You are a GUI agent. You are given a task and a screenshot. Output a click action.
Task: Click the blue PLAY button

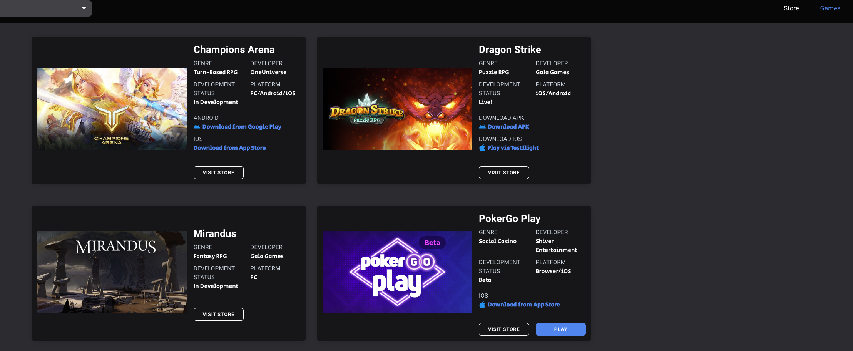pyautogui.click(x=560, y=329)
